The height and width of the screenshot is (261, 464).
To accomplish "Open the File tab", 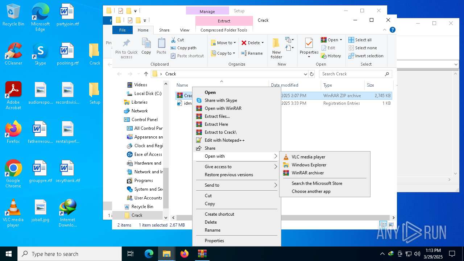I will pos(123,30).
